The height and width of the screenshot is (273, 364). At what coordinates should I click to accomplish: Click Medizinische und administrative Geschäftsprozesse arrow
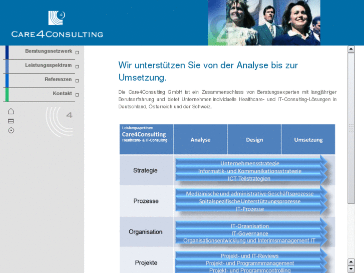pos(251,193)
